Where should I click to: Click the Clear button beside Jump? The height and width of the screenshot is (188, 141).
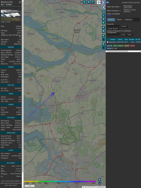pos(129,35)
